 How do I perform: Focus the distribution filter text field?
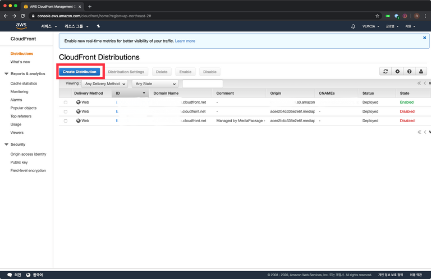(203, 83)
